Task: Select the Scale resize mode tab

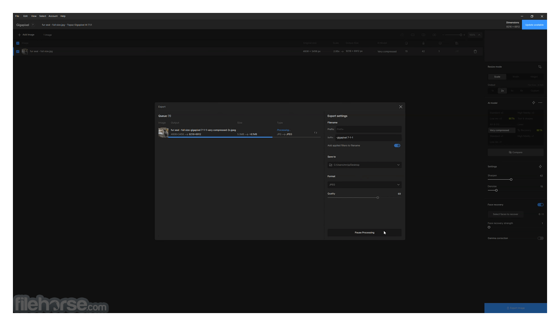Action: [497, 77]
